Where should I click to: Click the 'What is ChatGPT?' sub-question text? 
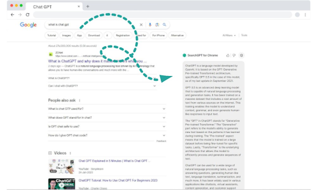point(59,78)
